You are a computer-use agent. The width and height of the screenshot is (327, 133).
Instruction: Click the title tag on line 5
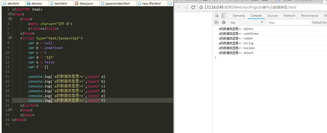point(43,29)
